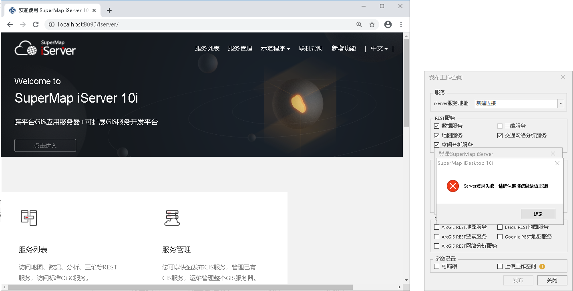The width and height of the screenshot is (573, 291).
Task: Open a new browser tab
Action: point(109,10)
